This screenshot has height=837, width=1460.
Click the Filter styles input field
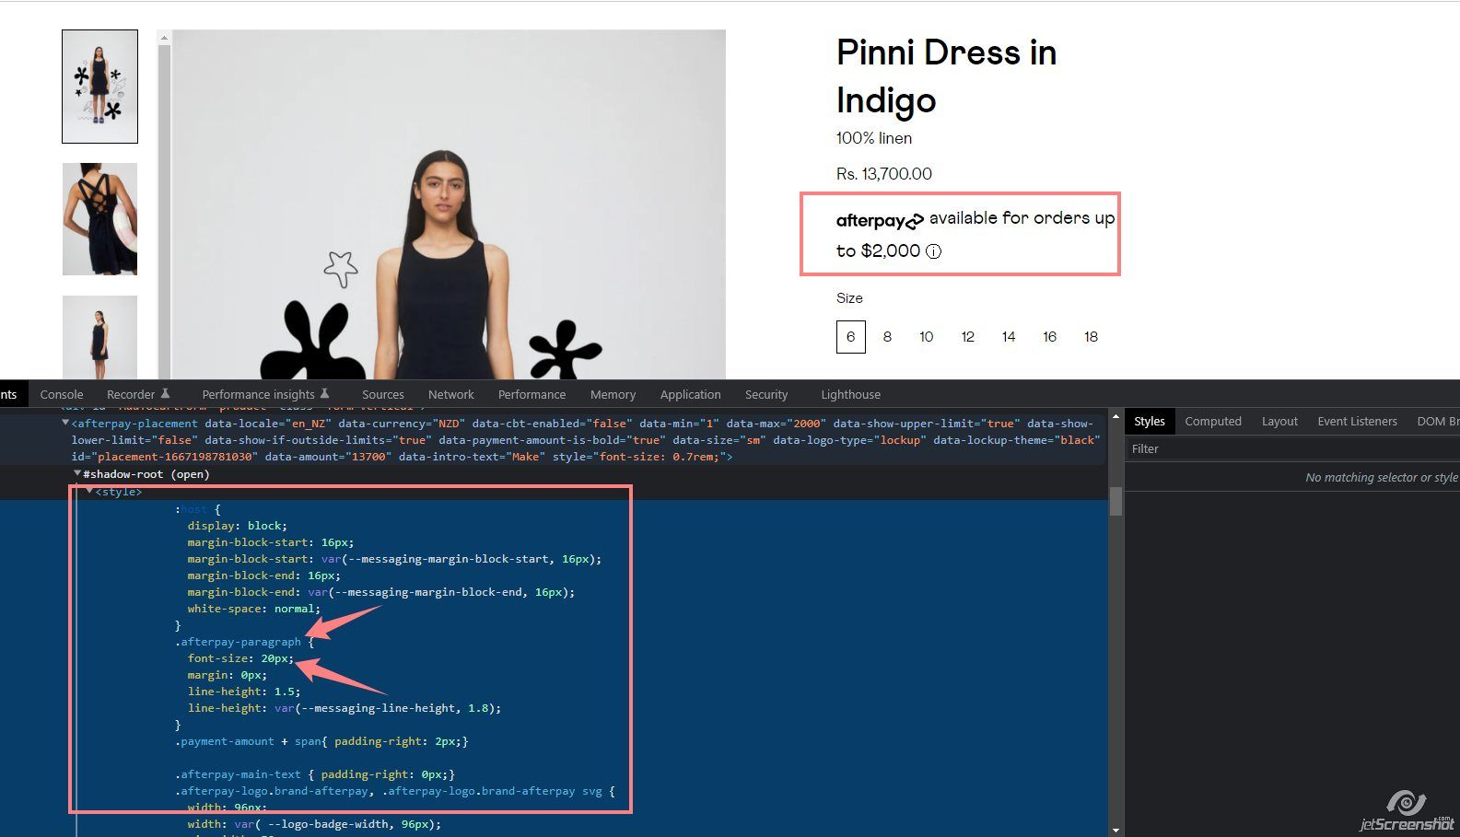[x=1290, y=449]
